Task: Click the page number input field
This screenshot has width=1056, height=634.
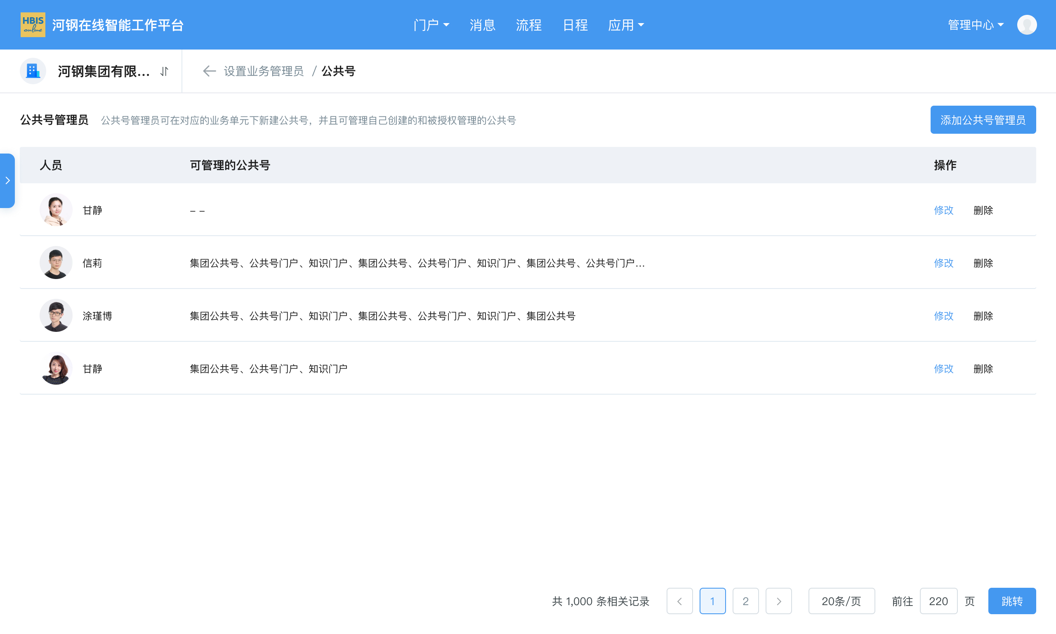Action: 938,601
